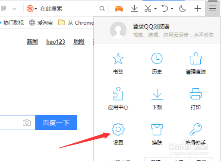Toggle night mode moon icon

(183, 9)
